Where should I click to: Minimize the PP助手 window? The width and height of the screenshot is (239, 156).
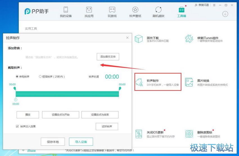pos(220,5)
